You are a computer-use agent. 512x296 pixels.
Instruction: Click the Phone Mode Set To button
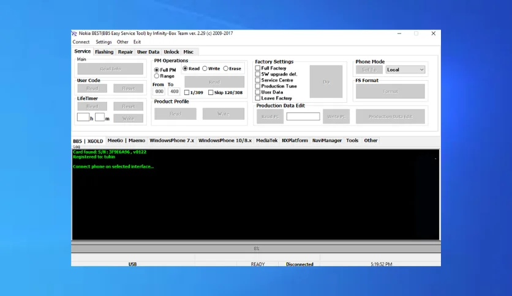pos(369,70)
